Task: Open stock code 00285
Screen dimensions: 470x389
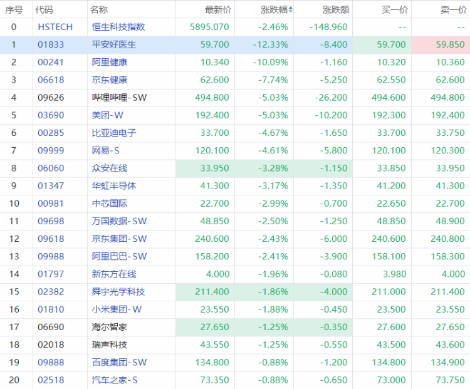Action: coord(51,133)
